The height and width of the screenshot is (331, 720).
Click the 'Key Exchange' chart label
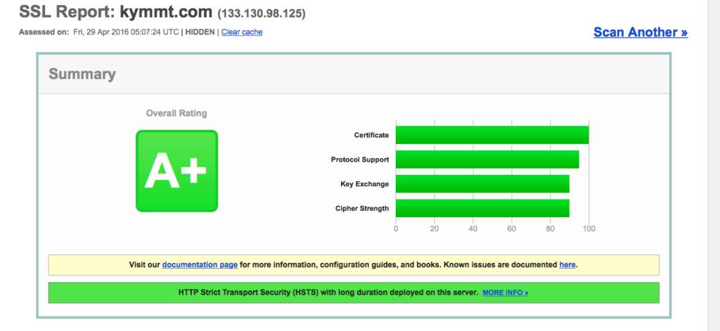[x=365, y=184]
